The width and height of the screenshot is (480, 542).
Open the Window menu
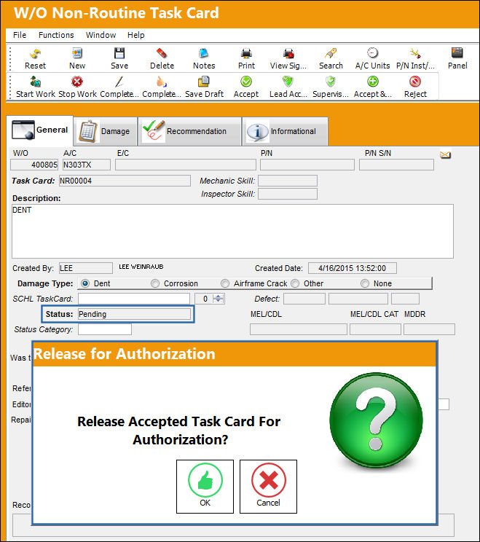point(101,35)
